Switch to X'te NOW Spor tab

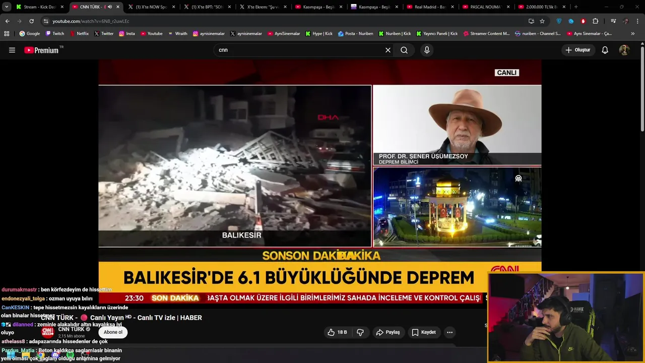pyautogui.click(x=151, y=7)
